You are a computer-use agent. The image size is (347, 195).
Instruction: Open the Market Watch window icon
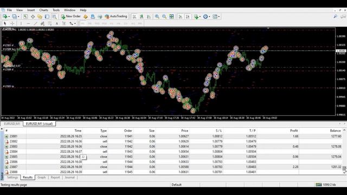coord(25,17)
